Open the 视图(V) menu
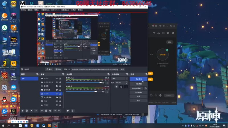Screen dimensions: 228x128 point(37,10)
